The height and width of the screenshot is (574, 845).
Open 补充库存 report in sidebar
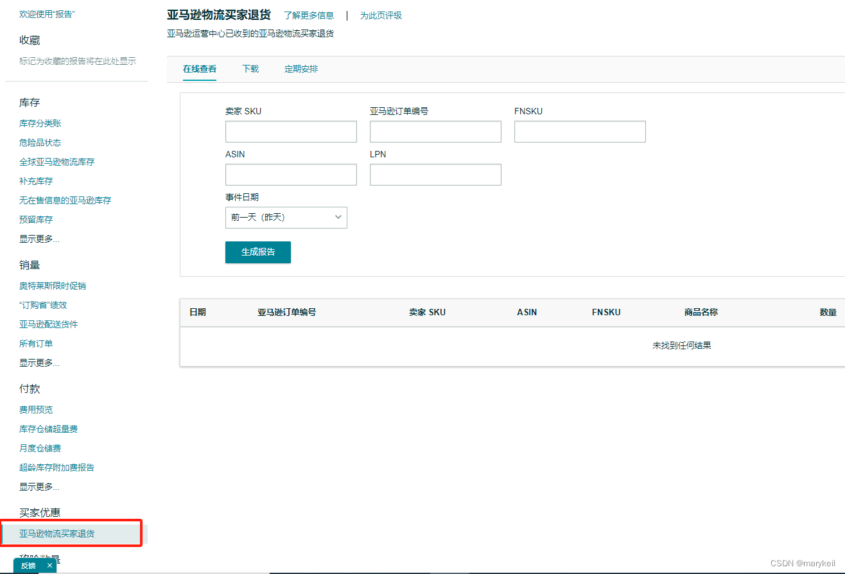pos(36,181)
